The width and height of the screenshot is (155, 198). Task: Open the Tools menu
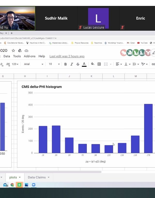[17, 56]
